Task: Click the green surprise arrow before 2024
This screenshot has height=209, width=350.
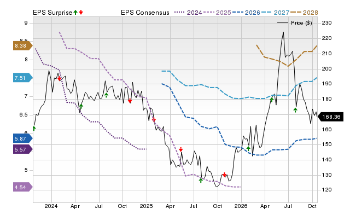Action: 34,129
